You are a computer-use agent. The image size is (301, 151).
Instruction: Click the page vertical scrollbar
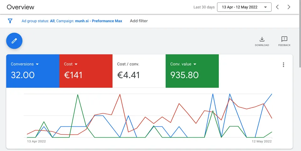pyautogui.click(x=300, y=33)
